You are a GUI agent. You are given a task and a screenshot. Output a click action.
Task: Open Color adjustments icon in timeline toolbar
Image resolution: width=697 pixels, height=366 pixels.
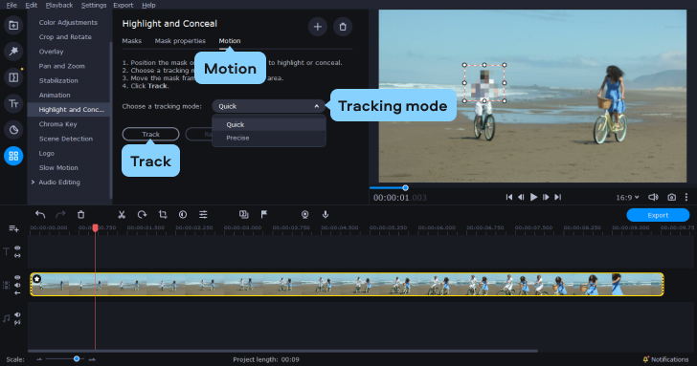[183, 215]
